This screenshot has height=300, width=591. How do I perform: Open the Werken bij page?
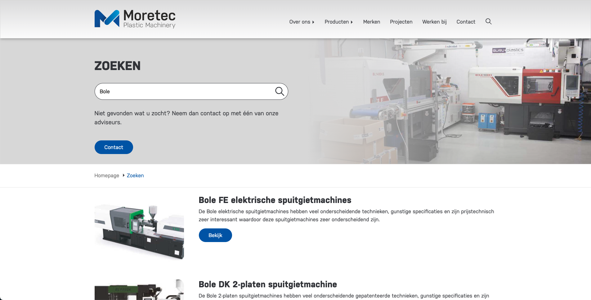(434, 22)
